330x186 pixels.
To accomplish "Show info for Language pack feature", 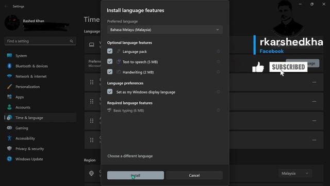I will 218,51.
